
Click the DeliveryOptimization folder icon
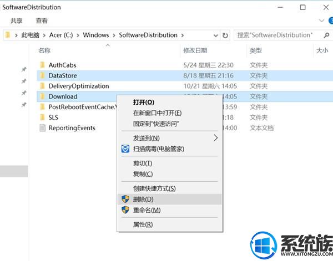click(42, 86)
